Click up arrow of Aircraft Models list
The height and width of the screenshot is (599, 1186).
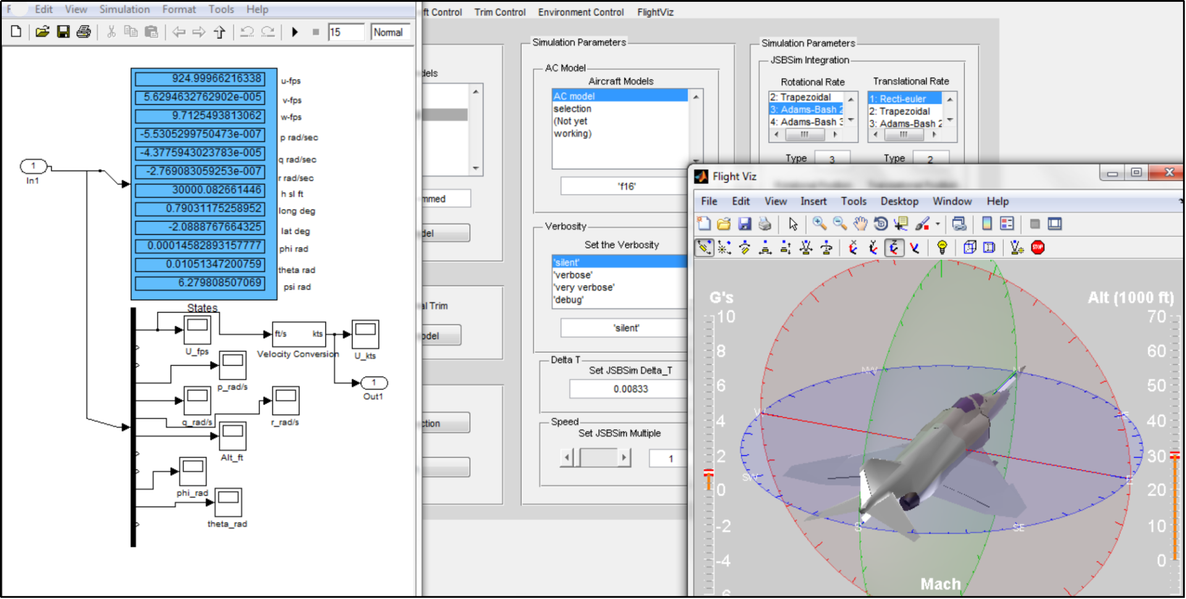click(696, 97)
